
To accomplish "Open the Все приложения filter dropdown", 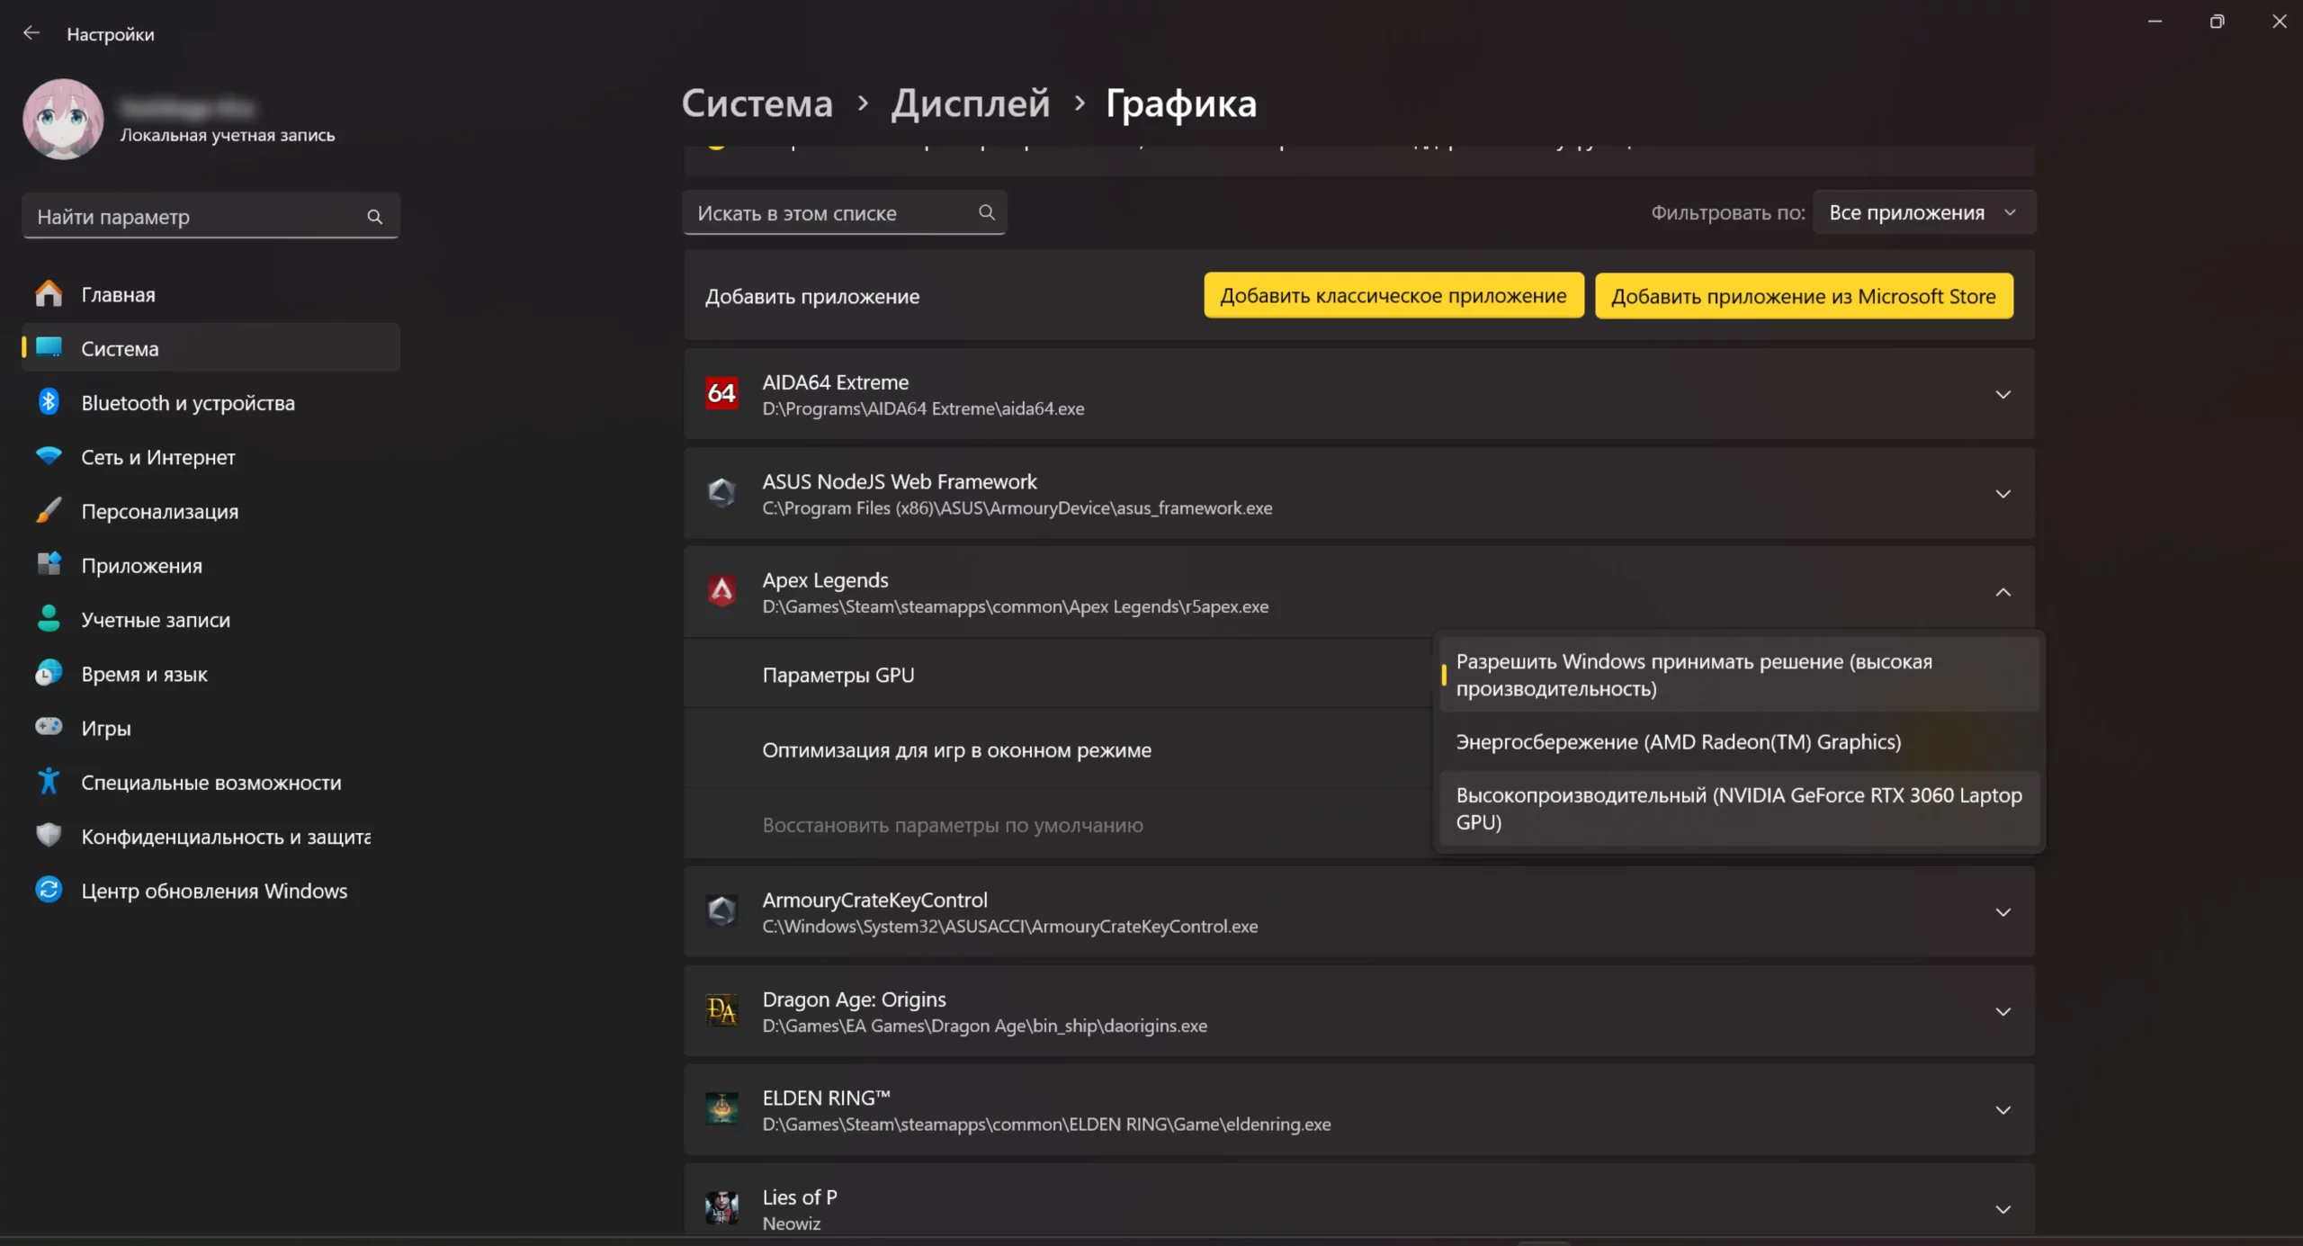I will coord(1922,213).
